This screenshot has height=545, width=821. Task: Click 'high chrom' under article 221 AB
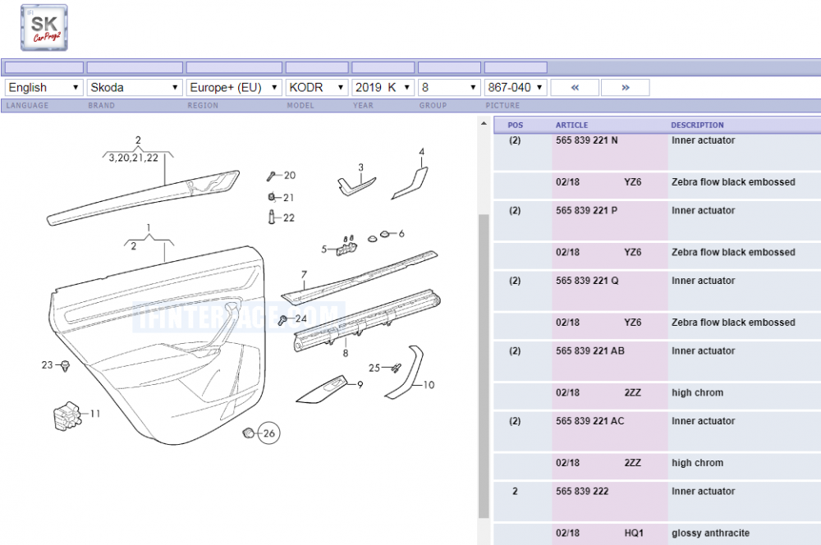[x=697, y=392]
